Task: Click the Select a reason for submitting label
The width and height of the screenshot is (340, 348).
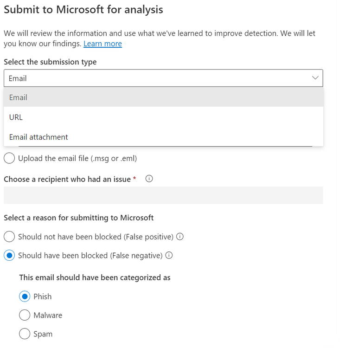Action: pyautogui.click(x=79, y=218)
